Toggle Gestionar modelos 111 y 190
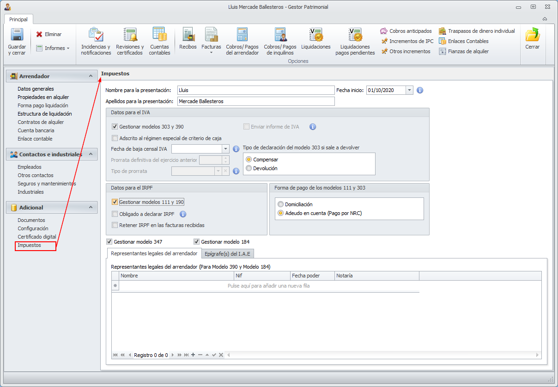The height and width of the screenshot is (387, 558). (115, 202)
